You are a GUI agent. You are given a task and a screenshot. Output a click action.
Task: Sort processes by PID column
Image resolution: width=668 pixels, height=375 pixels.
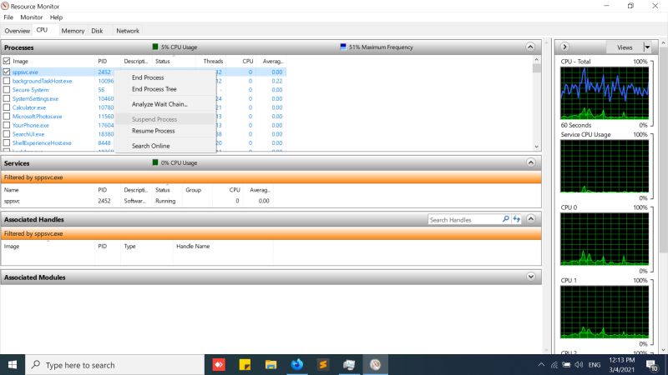[x=102, y=61]
